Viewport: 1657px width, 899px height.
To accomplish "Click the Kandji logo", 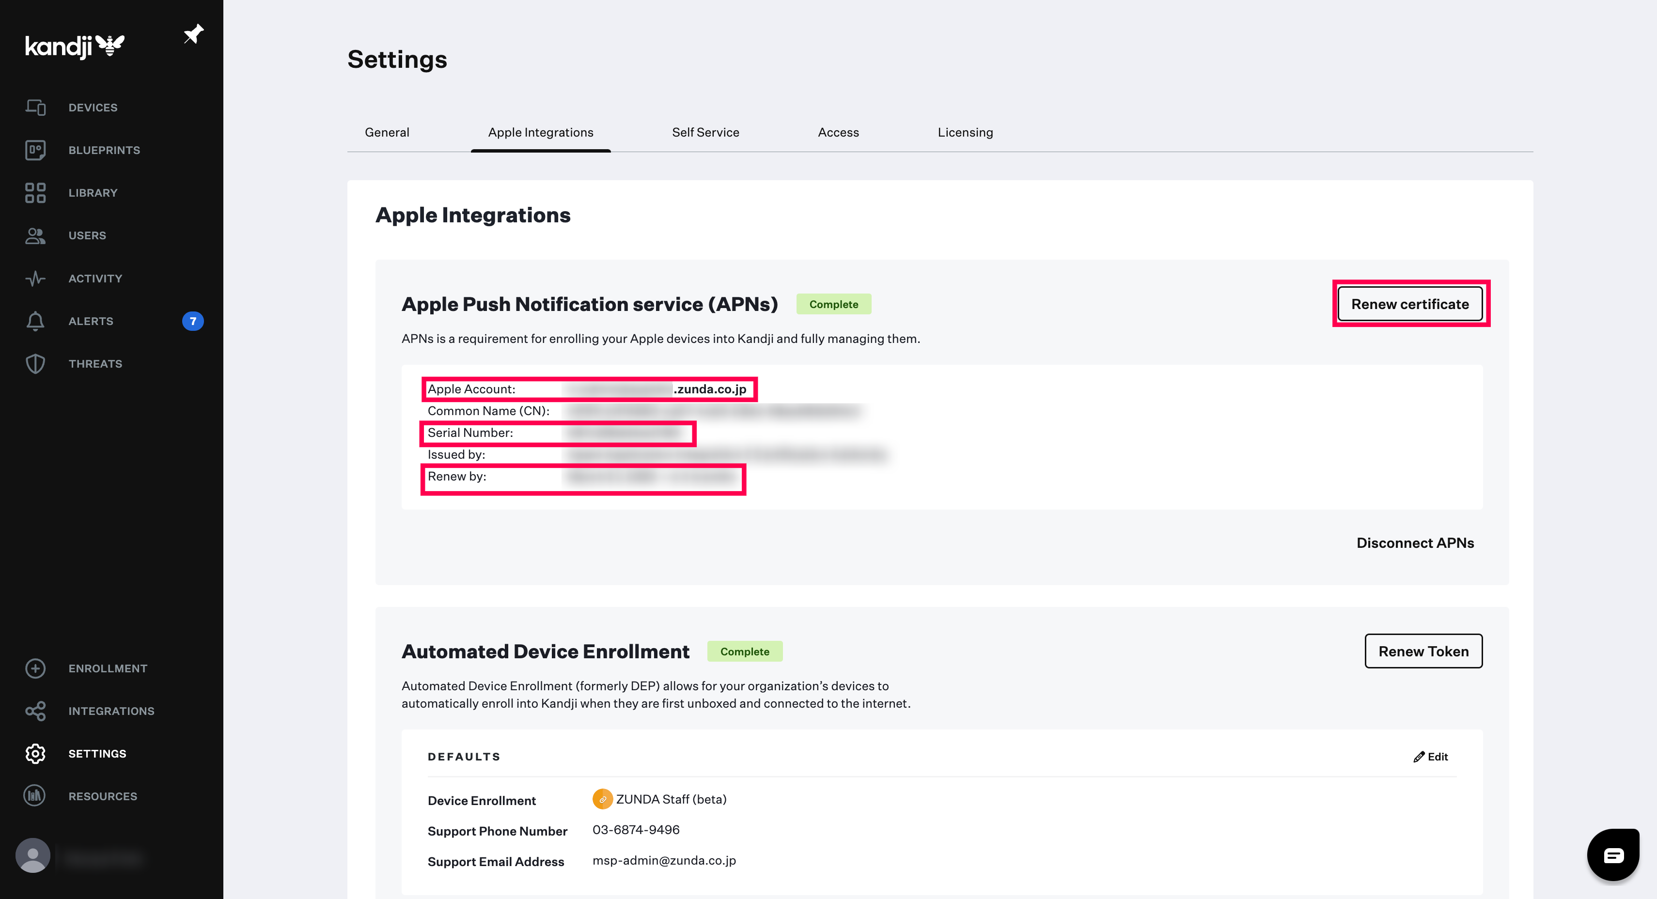I will click(75, 46).
